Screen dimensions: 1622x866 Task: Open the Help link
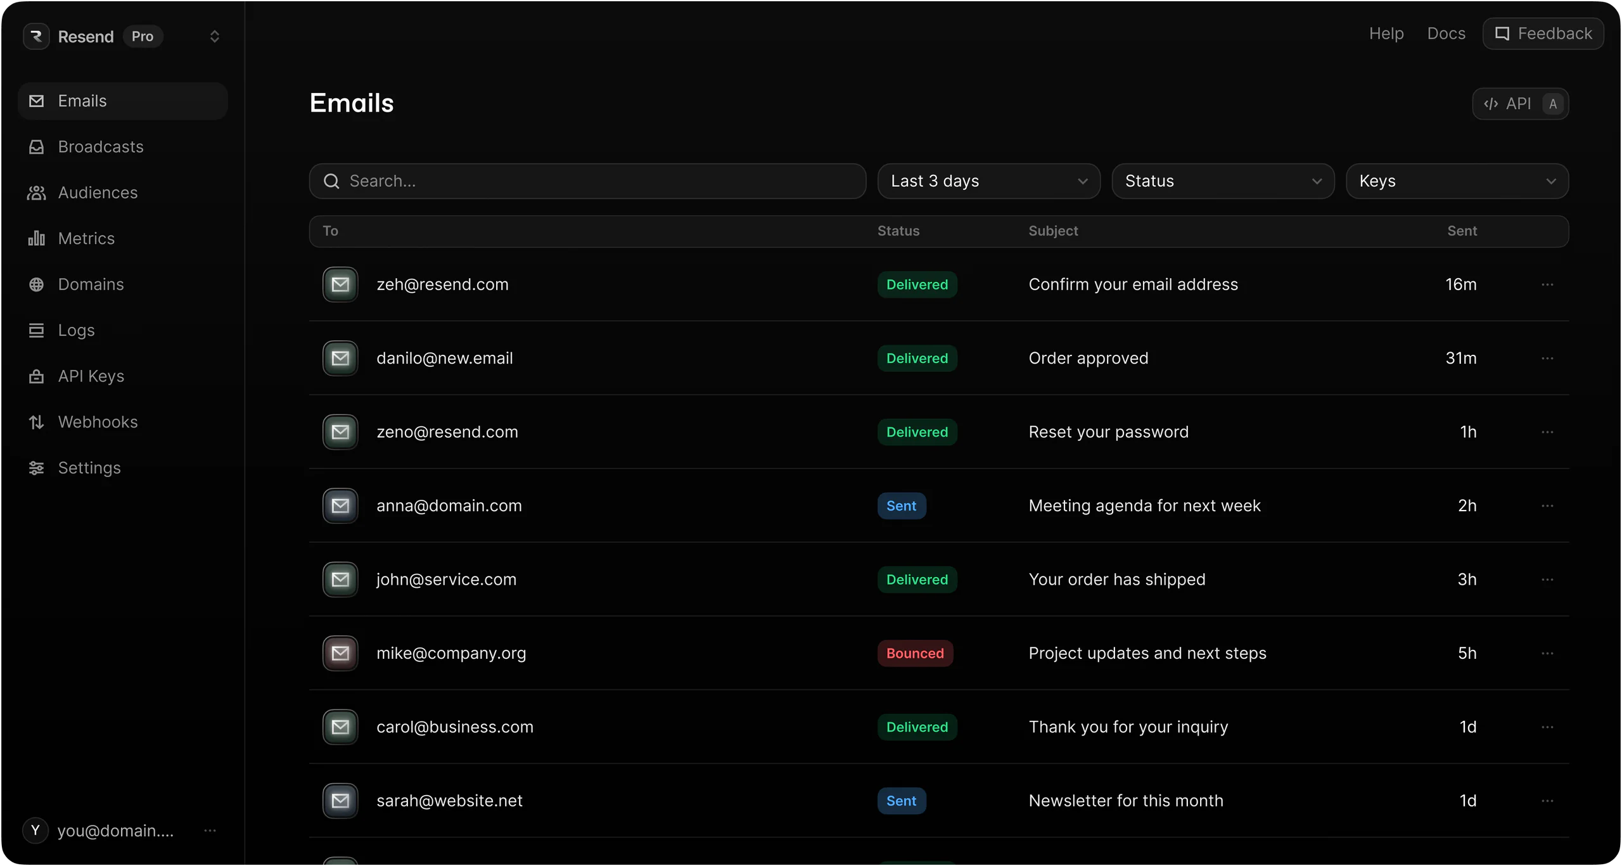(x=1386, y=34)
